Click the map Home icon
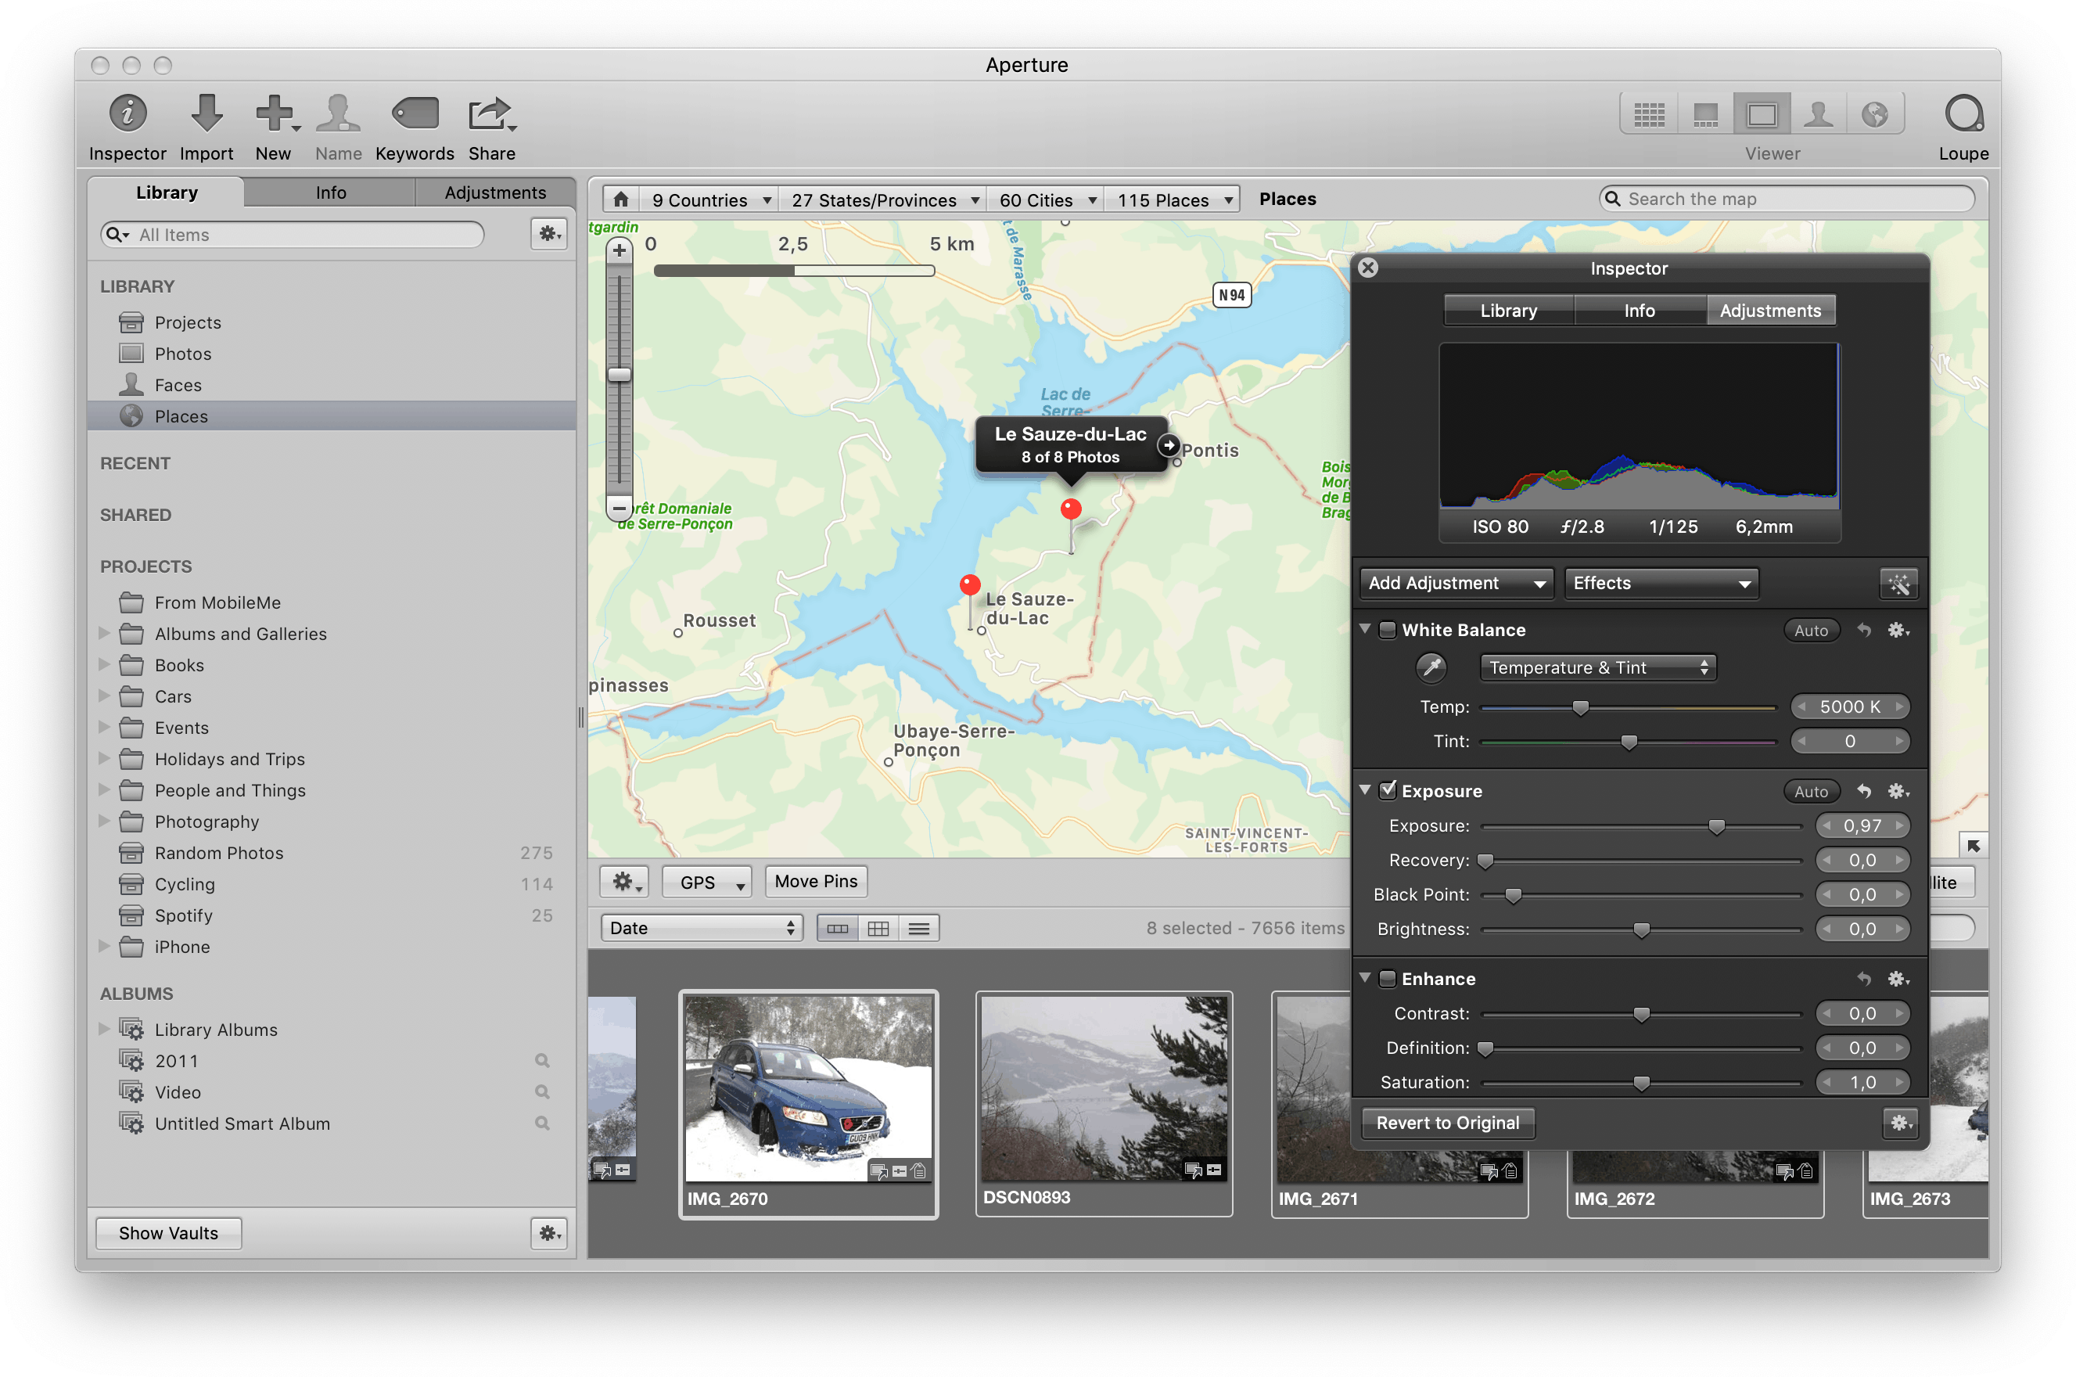 click(620, 200)
